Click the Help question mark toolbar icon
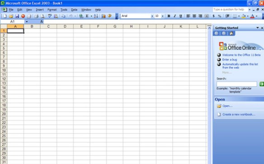Viewport: 264px width, 164px height. [109, 16]
